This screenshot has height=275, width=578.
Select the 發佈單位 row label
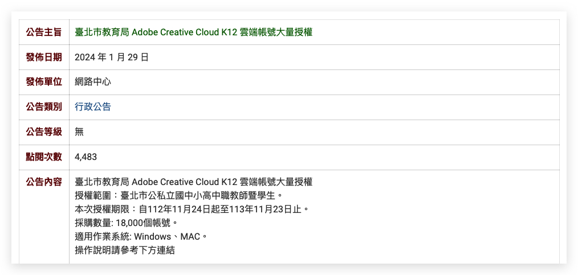pos(44,82)
